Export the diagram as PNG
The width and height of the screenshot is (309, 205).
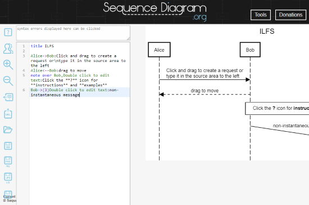pyautogui.click(x=8, y=162)
